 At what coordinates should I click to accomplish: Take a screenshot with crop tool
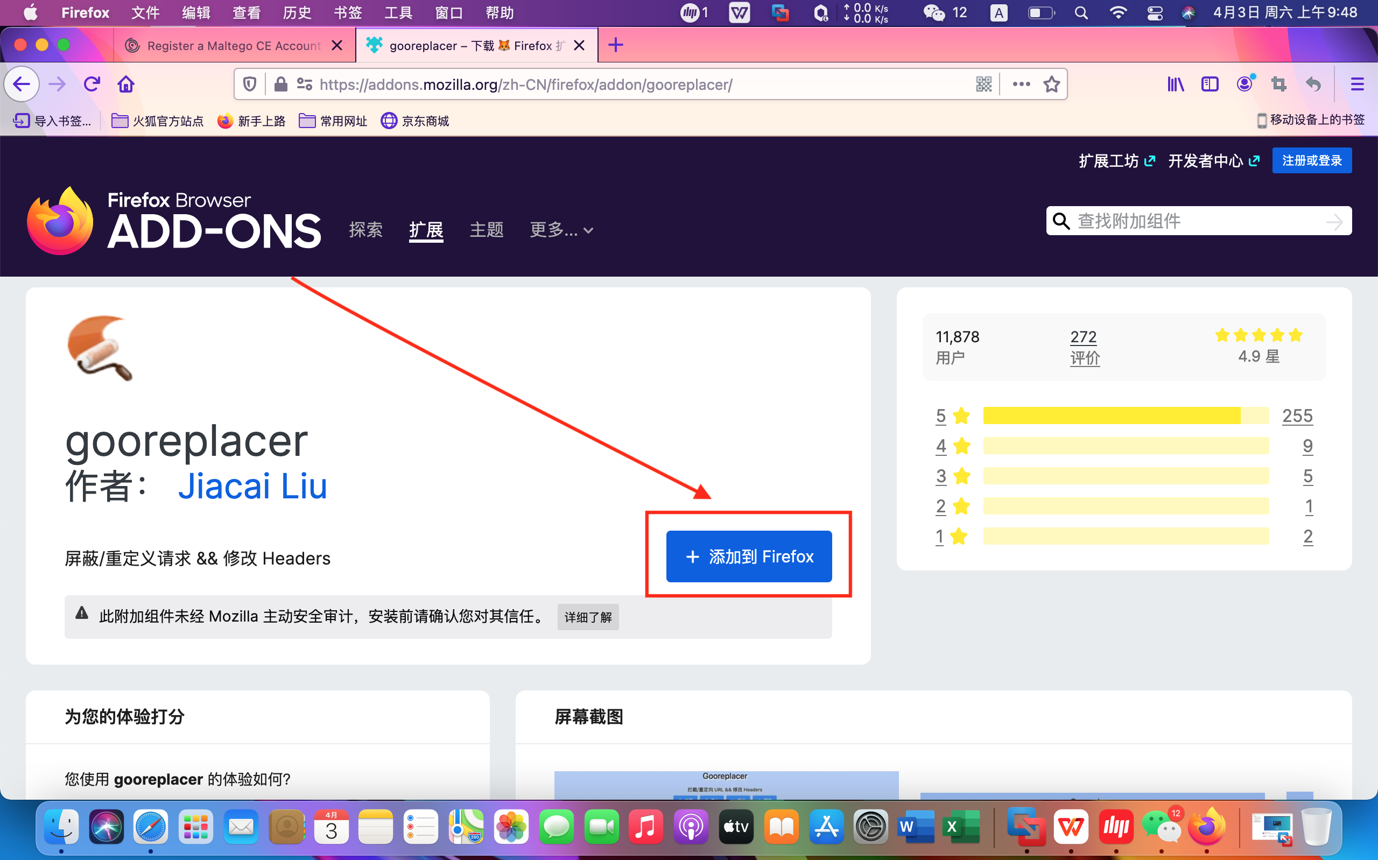(1278, 84)
